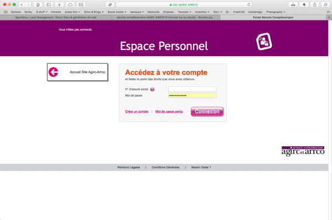This screenshot has height=220, width=332.
Task: Open the Conditions Générales footer link
Action: [165, 167]
